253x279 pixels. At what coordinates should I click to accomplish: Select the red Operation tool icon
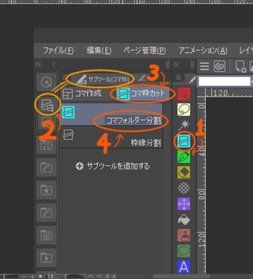183,94
